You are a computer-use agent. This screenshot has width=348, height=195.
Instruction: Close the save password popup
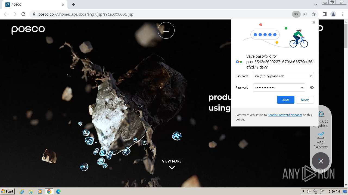(x=314, y=22)
